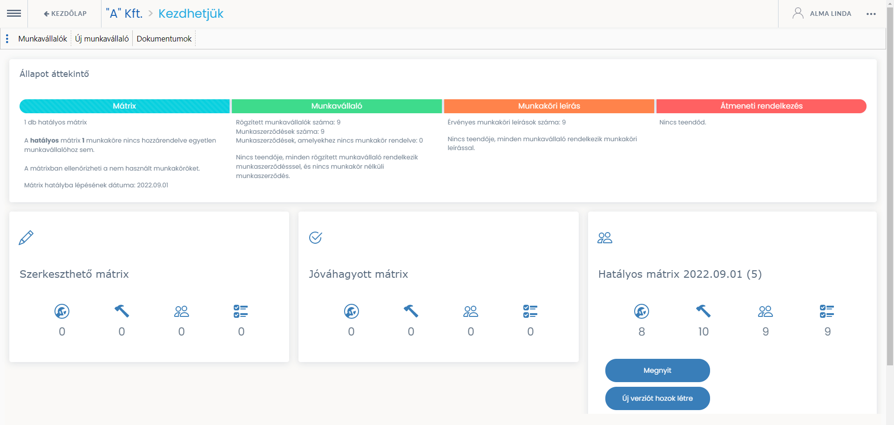Expand the vertical dots submenu handle

coord(7,39)
